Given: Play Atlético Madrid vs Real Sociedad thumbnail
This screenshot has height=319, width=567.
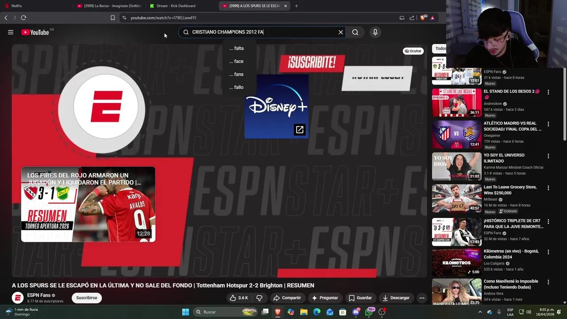Looking at the screenshot, I should pos(457,134).
